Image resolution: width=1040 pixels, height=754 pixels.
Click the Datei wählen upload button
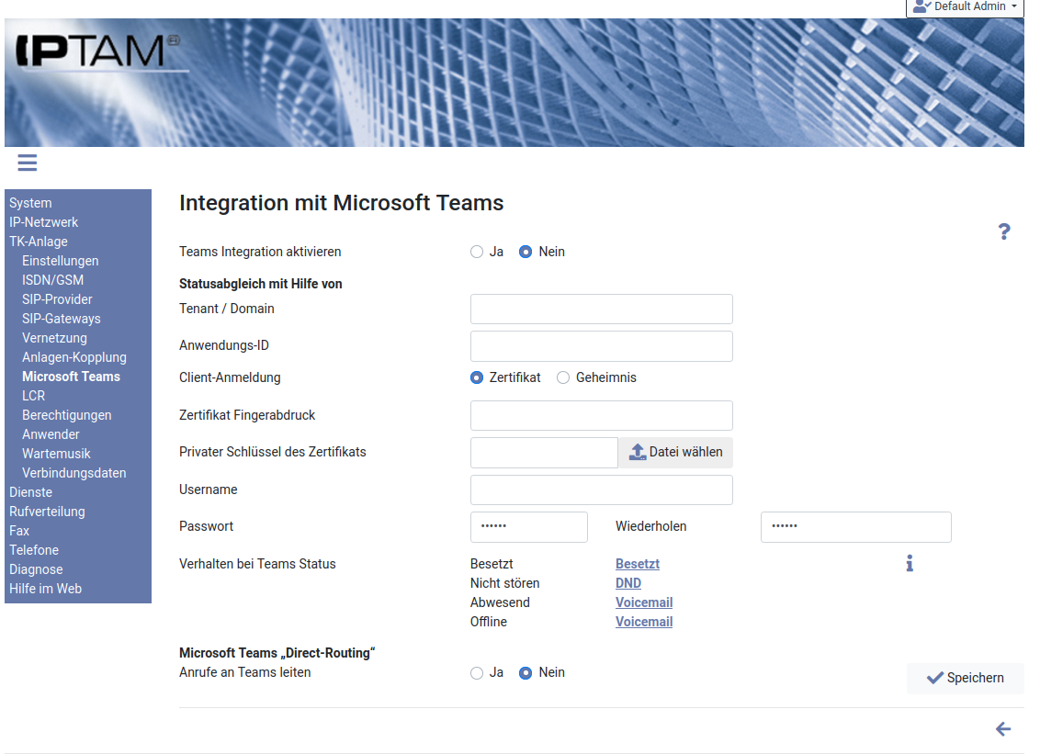(x=675, y=452)
